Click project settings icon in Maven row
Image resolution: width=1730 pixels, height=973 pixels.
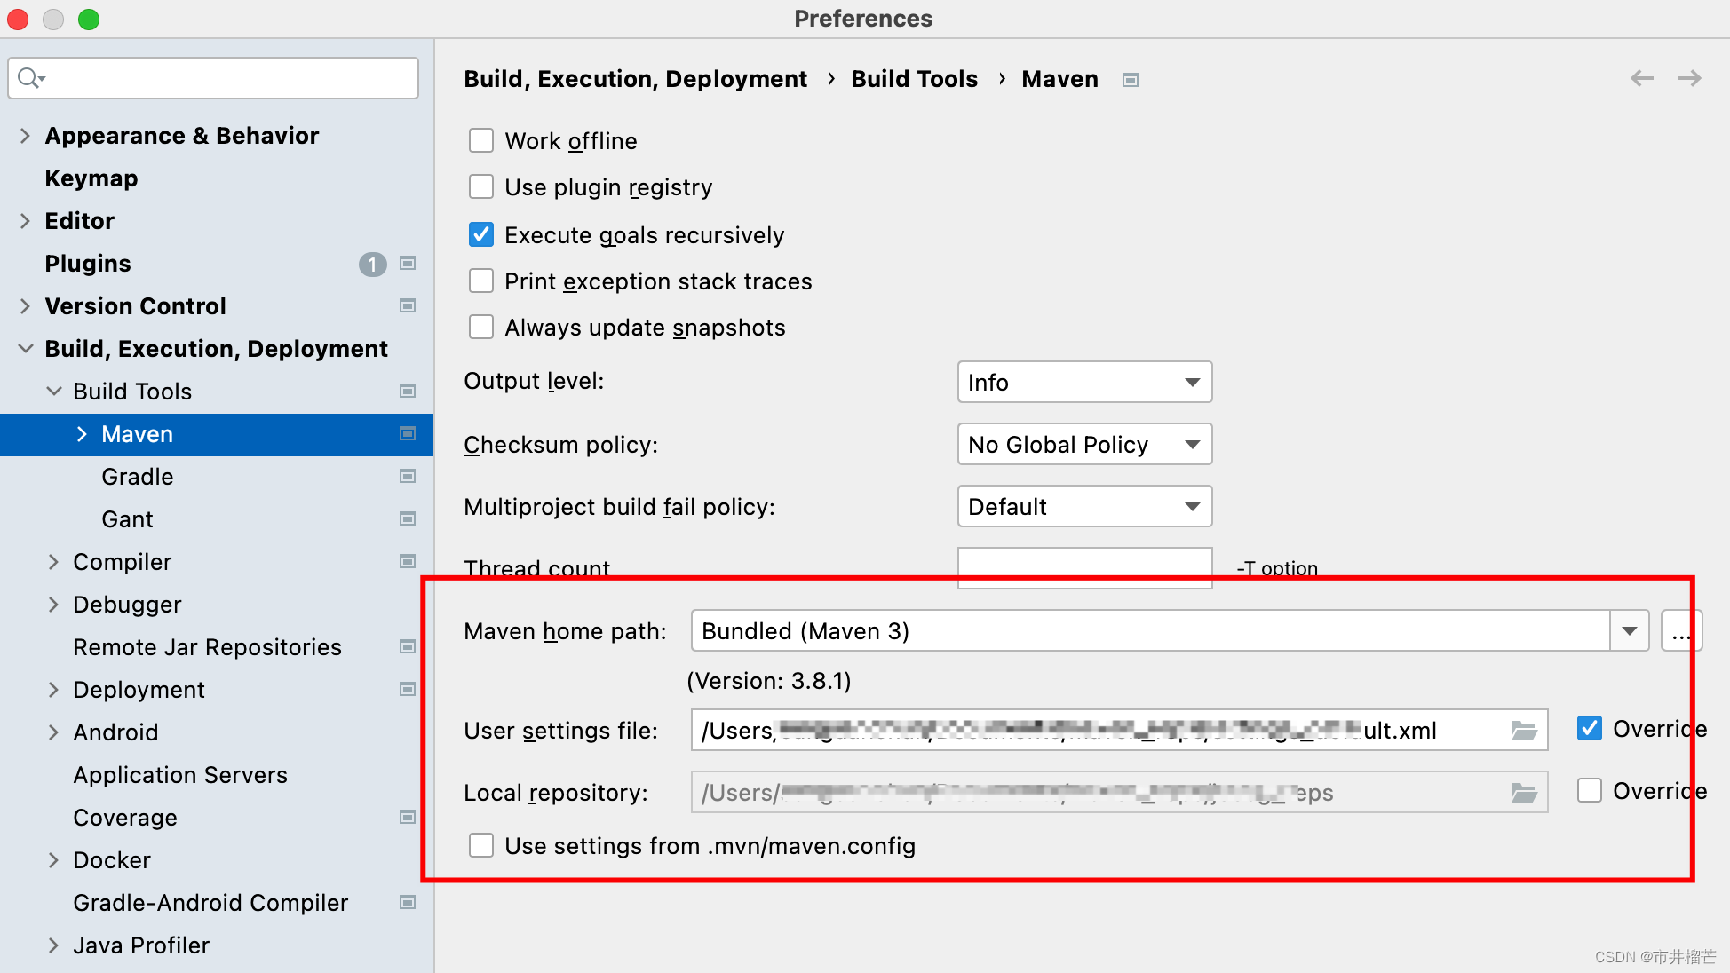[408, 433]
